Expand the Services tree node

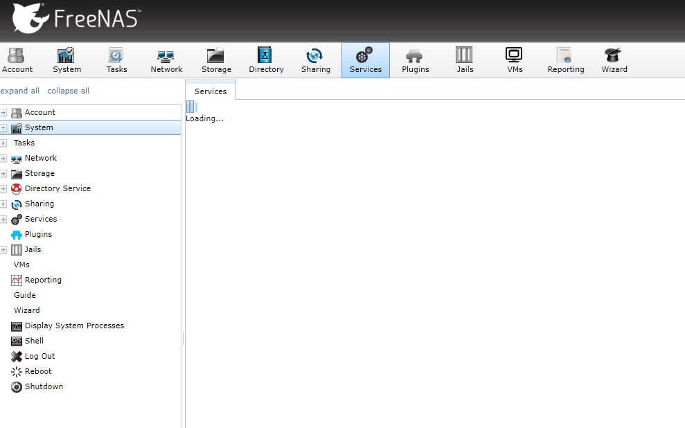[x=3, y=220]
